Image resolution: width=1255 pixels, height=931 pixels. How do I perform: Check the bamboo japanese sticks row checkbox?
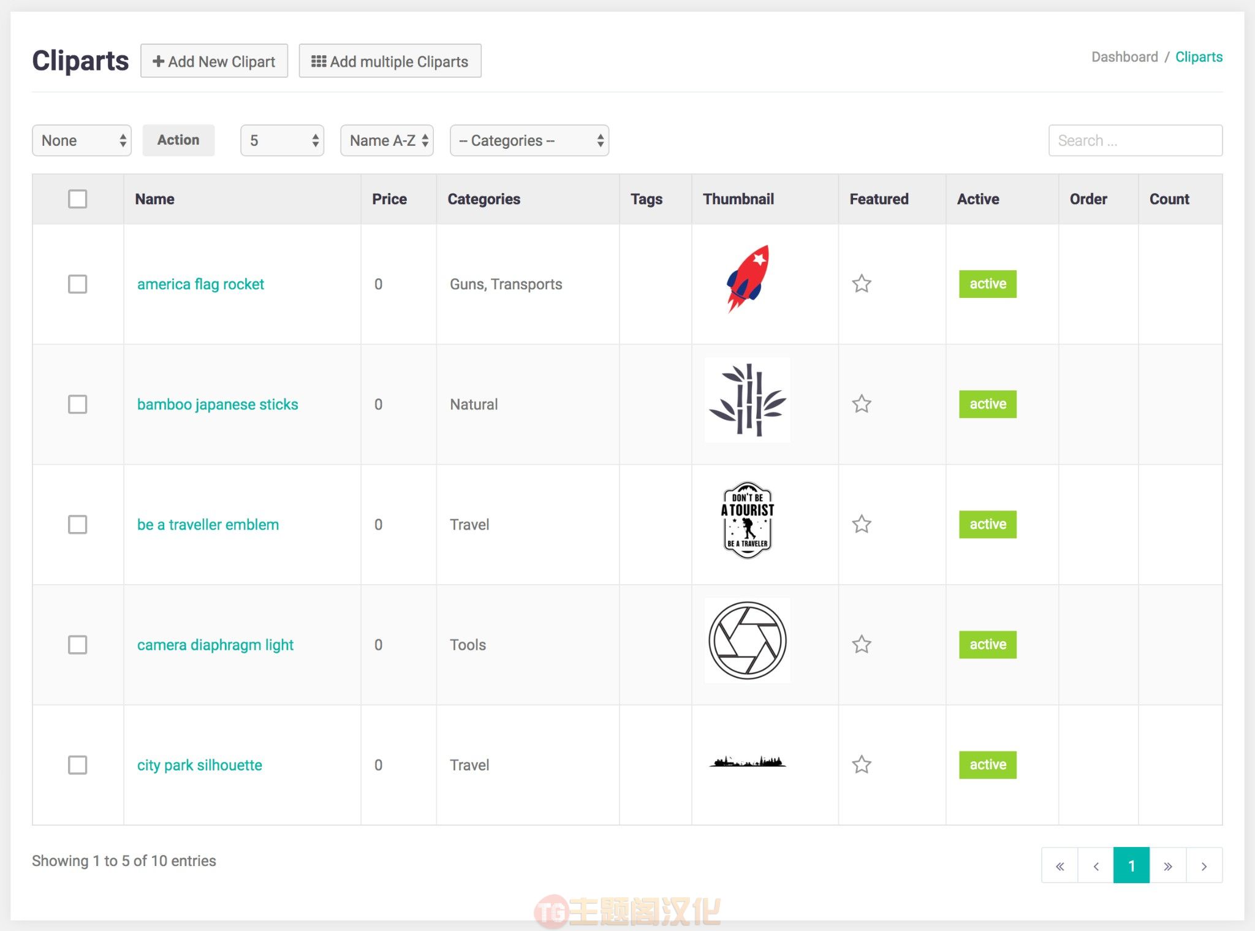77,404
